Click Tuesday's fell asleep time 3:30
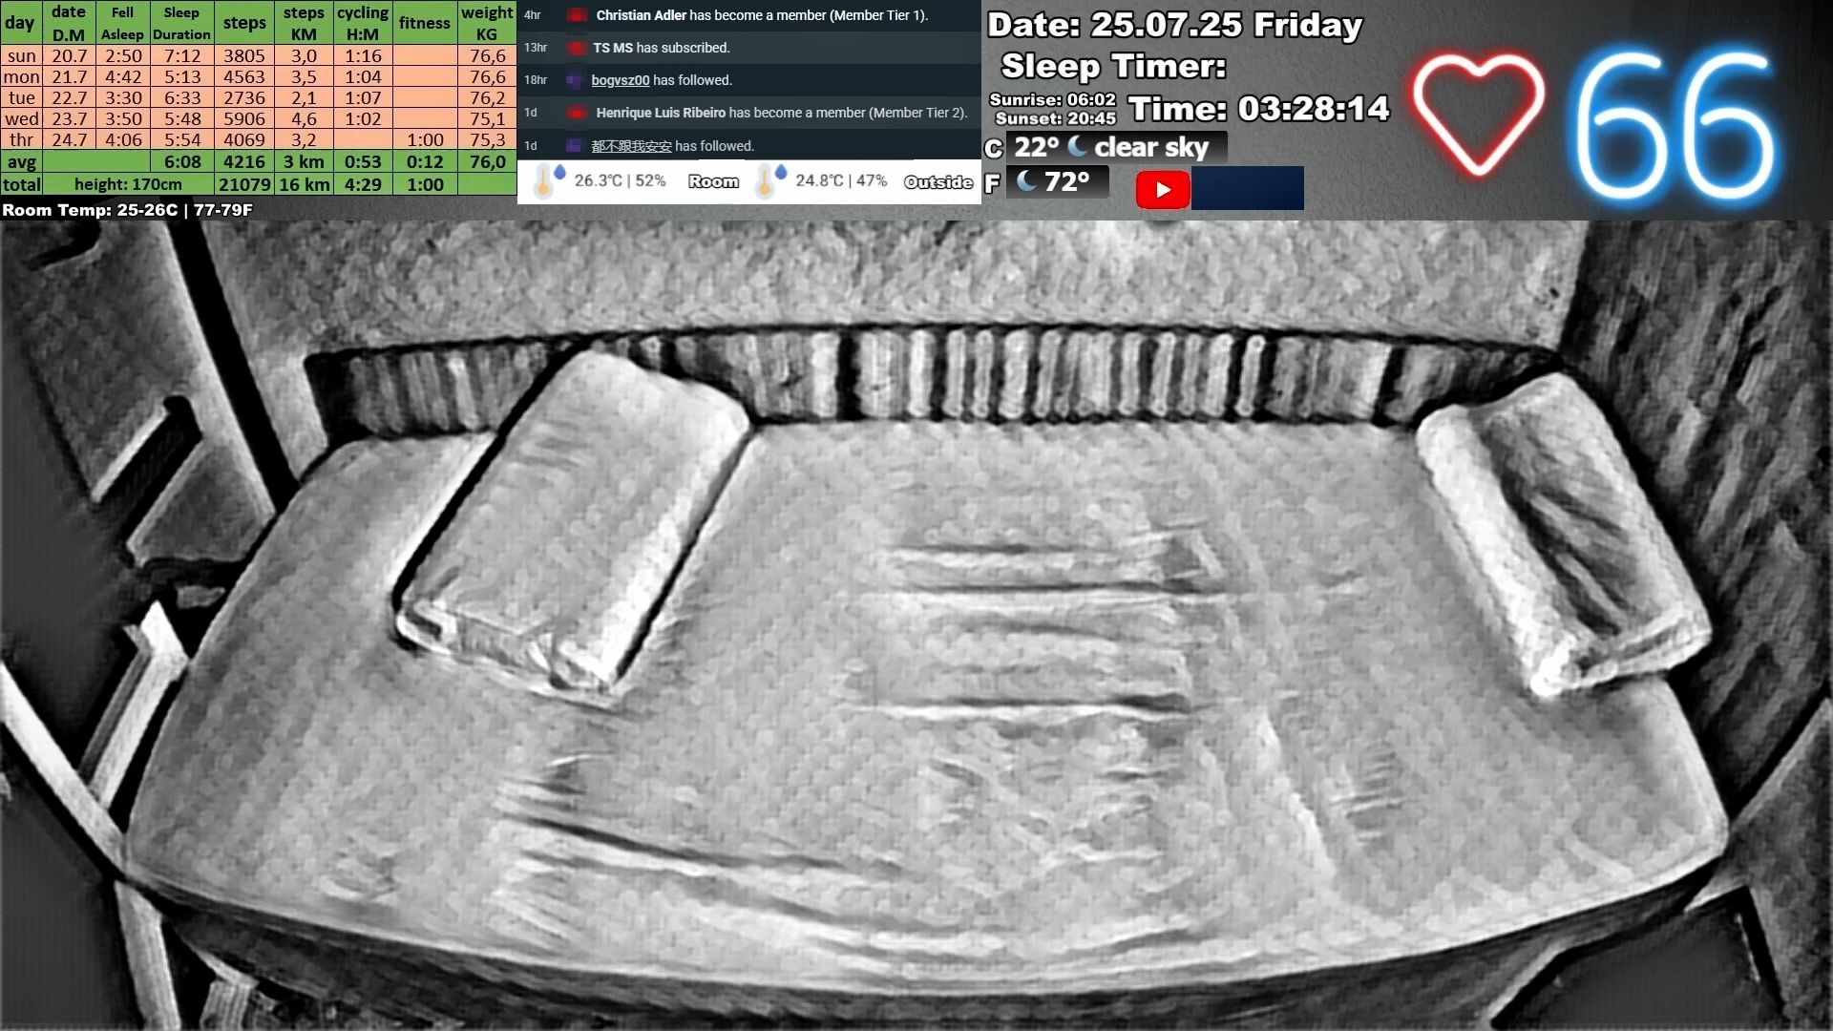The width and height of the screenshot is (1833, 1031). pos(123,97)
